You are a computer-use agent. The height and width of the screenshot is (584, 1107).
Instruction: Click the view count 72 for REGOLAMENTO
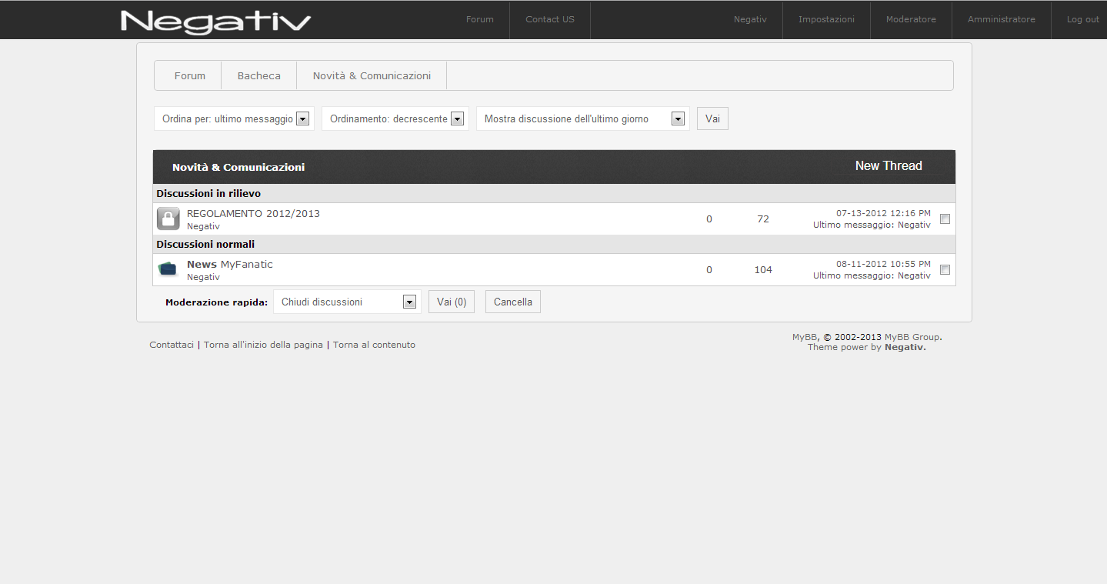pyautogui.click(x=763, y=219)
